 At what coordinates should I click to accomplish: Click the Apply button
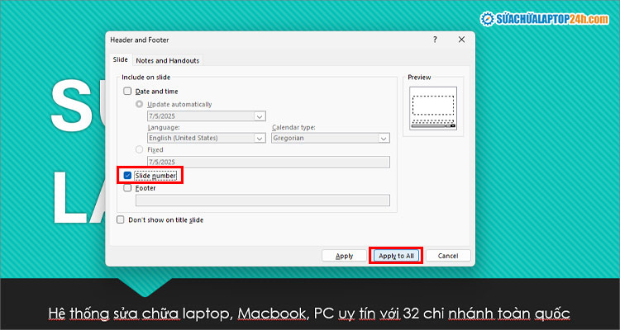(344, 256)
